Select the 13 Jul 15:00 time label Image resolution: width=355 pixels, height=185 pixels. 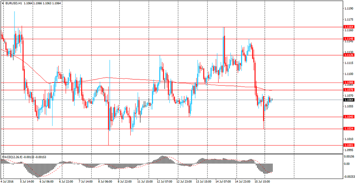[203, 181]
